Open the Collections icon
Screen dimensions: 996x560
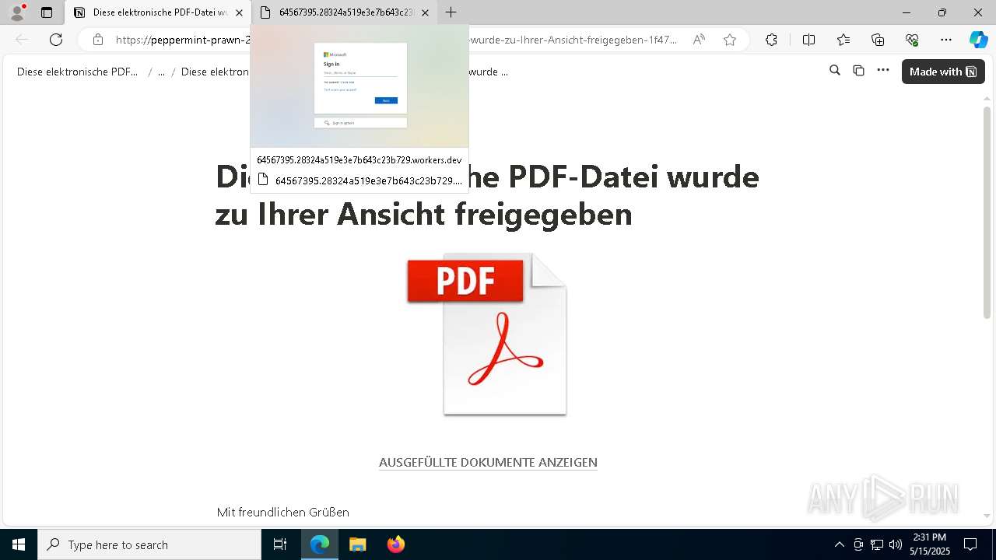(878, 40)
